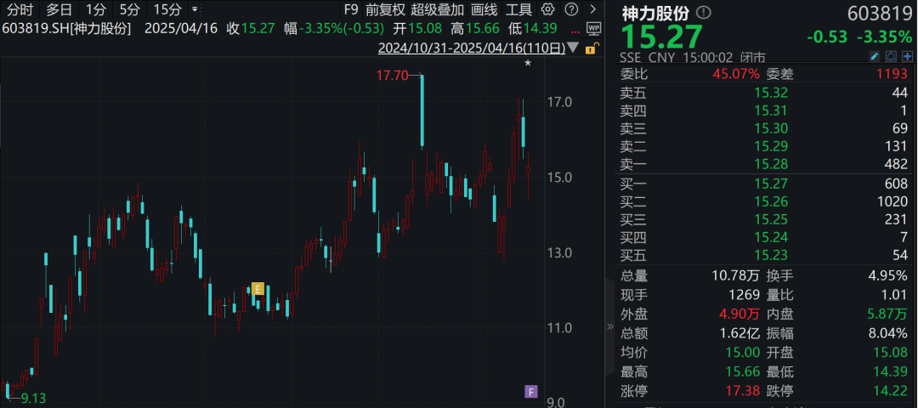The image size is (918, 408).
Task: Click the red ellipsis dots
Action: pos(576,31)
